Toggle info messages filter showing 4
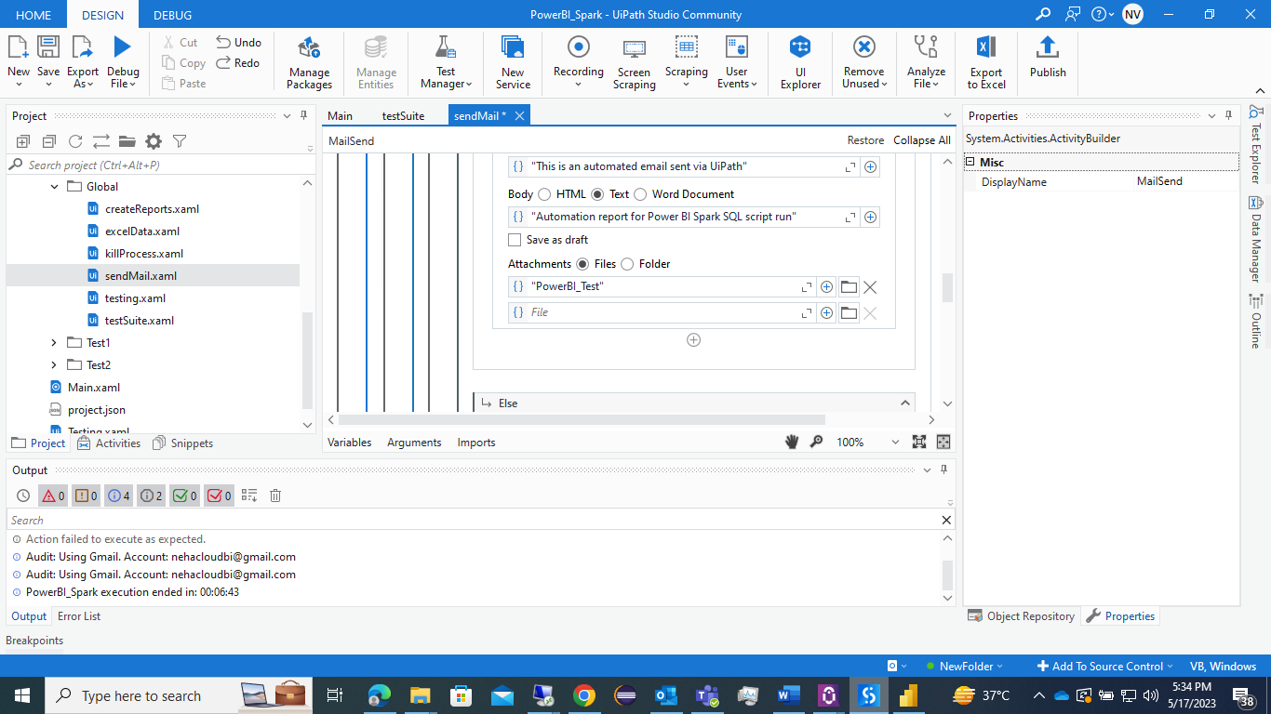The image size is (1271, 714). click(x=118, y=496)
